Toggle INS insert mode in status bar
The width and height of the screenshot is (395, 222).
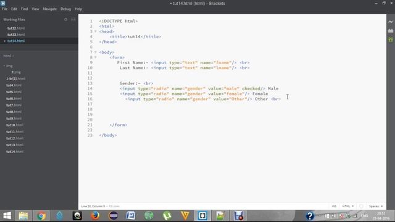[x=334, y=206]
